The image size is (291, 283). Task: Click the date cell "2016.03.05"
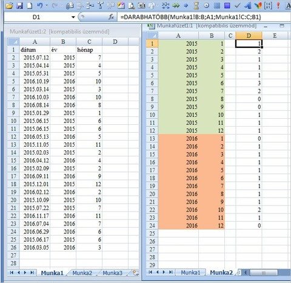(x=35, y=247)
